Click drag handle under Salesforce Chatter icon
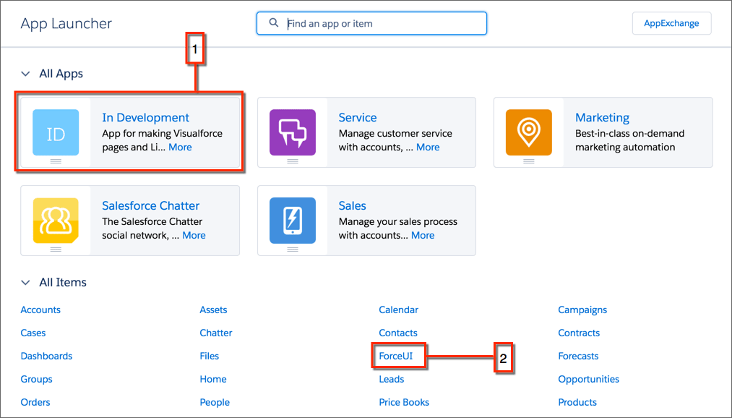Viewport: 732px width, 418px height. tap(56, 249)
